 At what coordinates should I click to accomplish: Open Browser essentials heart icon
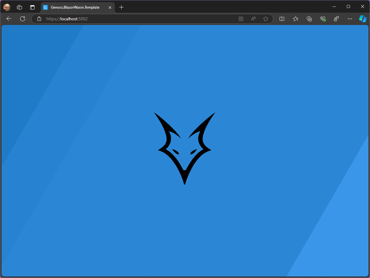tap(323, 19)
